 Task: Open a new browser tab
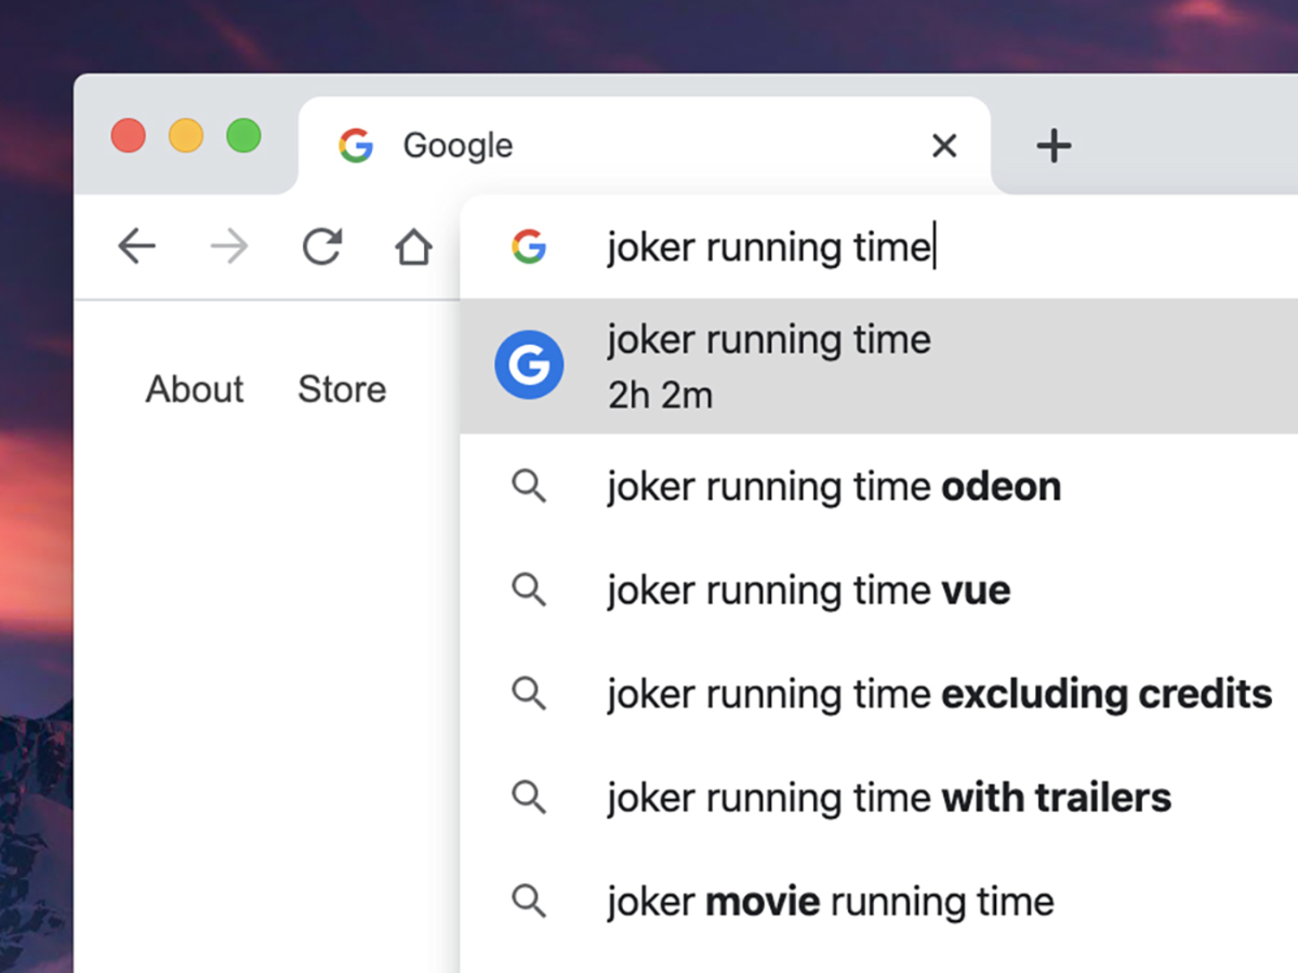[x=1053, y=145]
